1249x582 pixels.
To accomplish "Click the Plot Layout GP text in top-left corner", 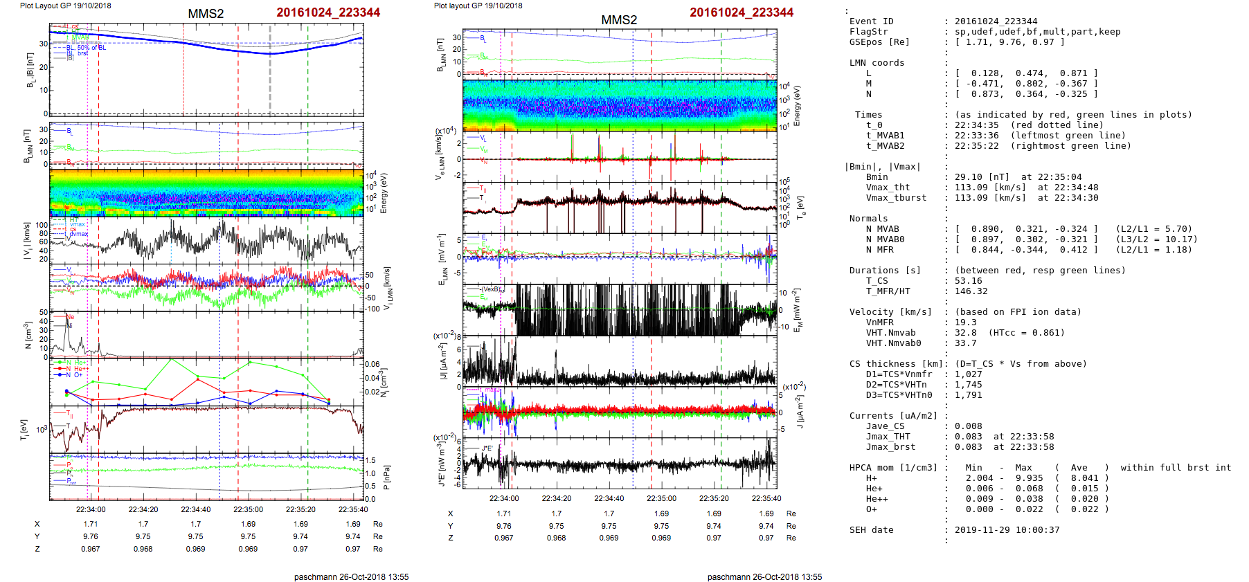I will click(65, 6).
